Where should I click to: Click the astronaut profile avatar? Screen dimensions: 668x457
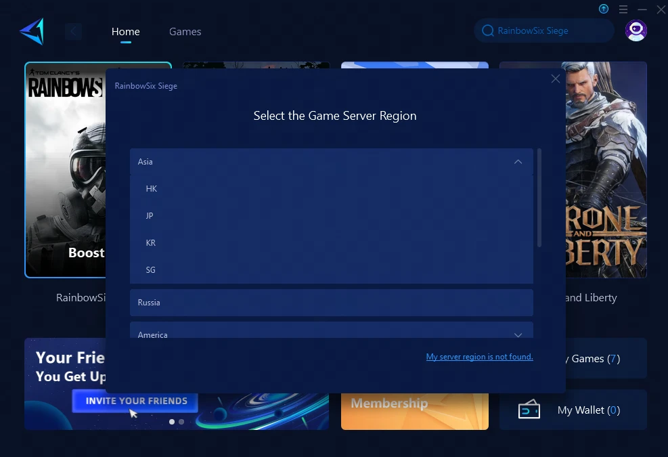636,30
